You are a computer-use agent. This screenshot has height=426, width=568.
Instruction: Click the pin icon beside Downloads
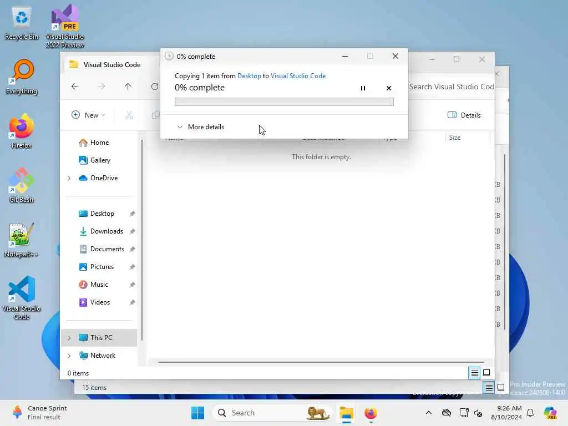[x=132, y=231]
